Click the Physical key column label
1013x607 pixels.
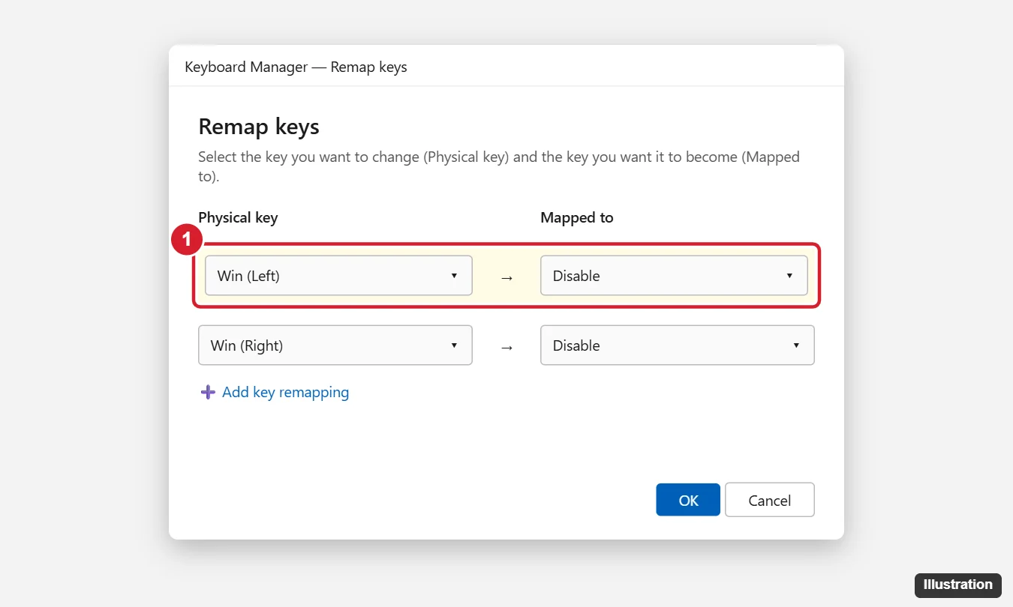[238, 217]
